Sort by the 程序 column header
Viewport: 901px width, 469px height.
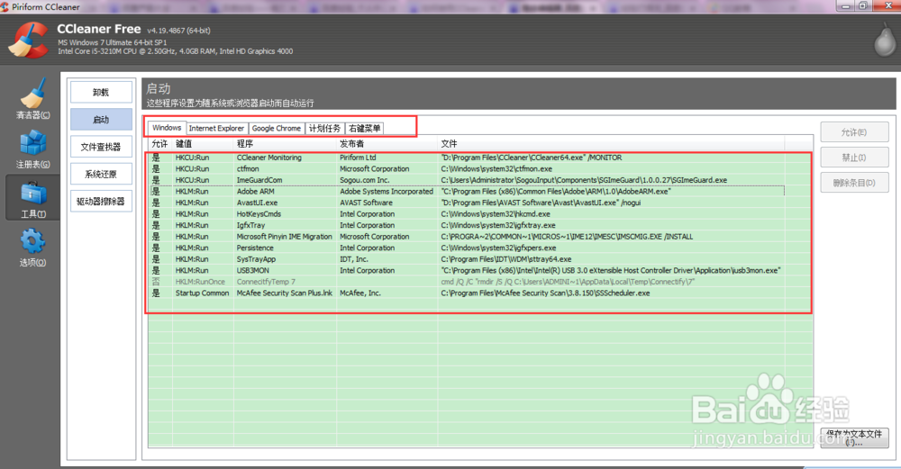click(x=285, y=143)
